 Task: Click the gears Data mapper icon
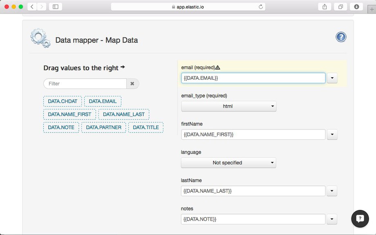(x=40, y=38)
